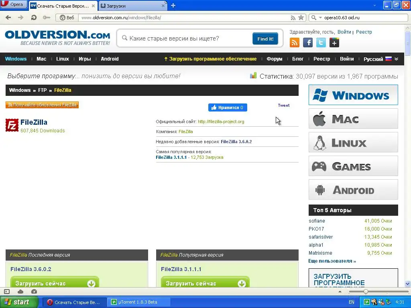Close the Загрузки tab
This screenshot has width=411, height=308.
[163, 6]
